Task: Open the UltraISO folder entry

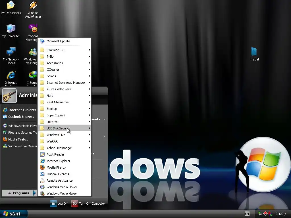Action: (x=65, y=122)
